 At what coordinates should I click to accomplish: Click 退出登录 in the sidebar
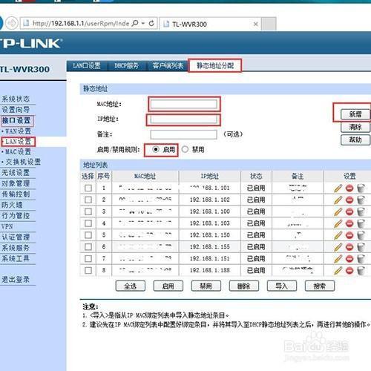pyautogui.click(x=16, y=280)
